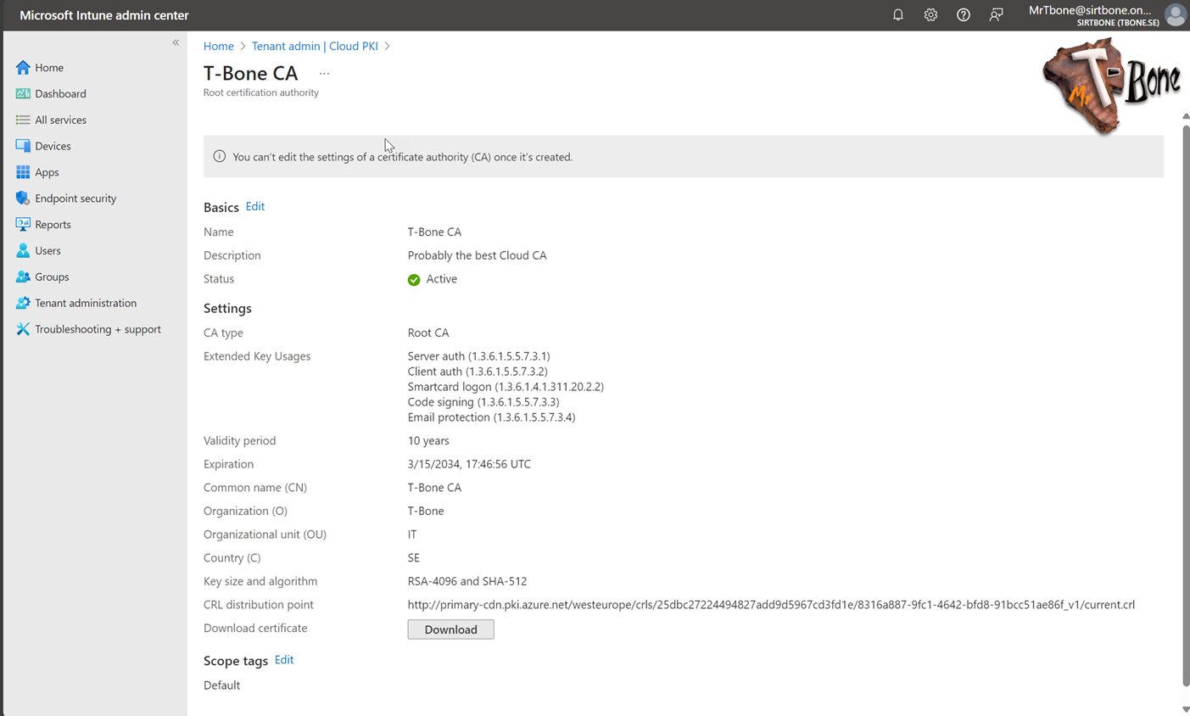Open the help menu icon
The image size is (1190, 716).
[x=963, y=14]
